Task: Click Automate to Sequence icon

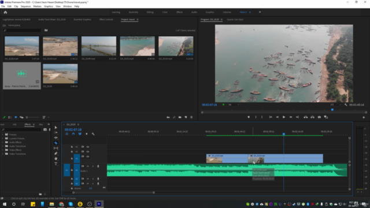Action: (168, 117)
